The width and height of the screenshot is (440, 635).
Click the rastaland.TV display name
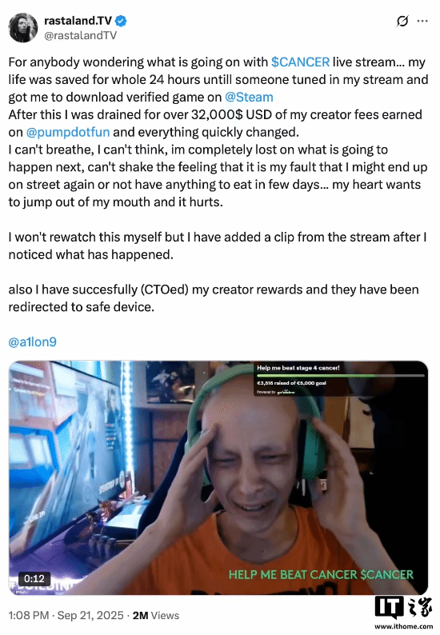pos(78,20)
